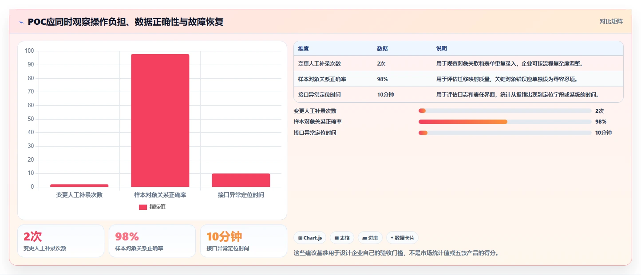Click the 变更人工补录次数 bar in chart
The width and height of the screenshot is (641, 275).
79,186
